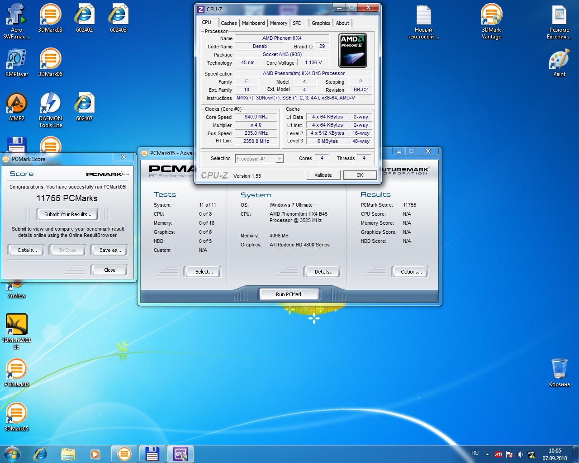
Task: Open the Windows Start menu orb
Action: [x=12, y=454]
